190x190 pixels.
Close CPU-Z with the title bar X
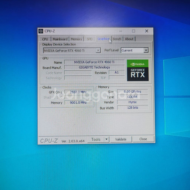146,31
